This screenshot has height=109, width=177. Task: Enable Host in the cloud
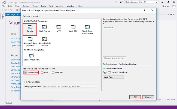click(x=109, y=72)
